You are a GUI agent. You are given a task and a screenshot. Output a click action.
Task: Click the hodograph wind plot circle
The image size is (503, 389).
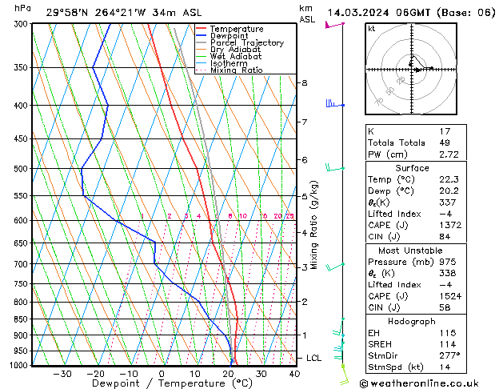411,69
